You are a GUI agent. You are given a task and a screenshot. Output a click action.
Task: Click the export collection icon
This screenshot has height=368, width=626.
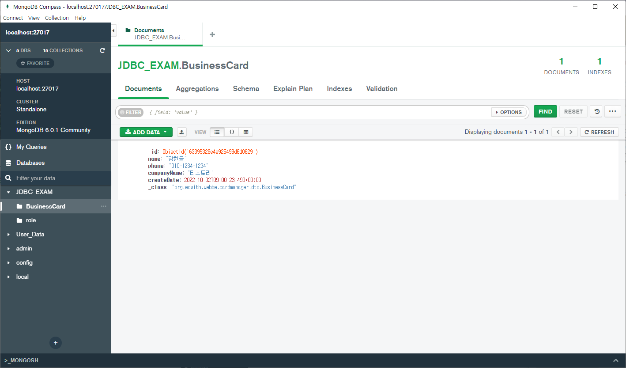click(182, 132)
